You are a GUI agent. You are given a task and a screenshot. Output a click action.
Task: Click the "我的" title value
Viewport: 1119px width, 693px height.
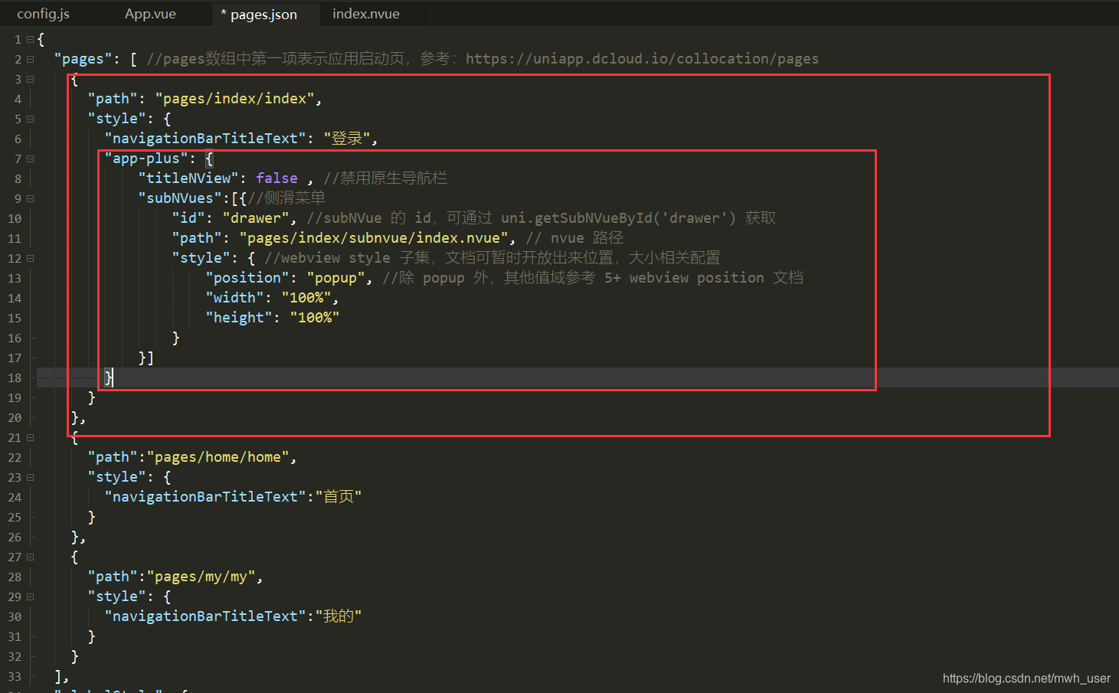click(339, 616)
